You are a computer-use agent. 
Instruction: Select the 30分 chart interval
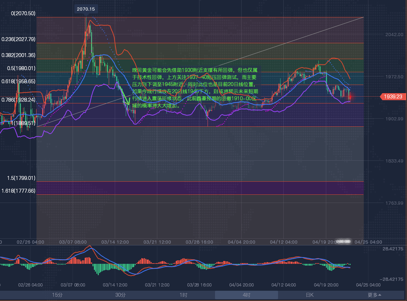[120, 295]
